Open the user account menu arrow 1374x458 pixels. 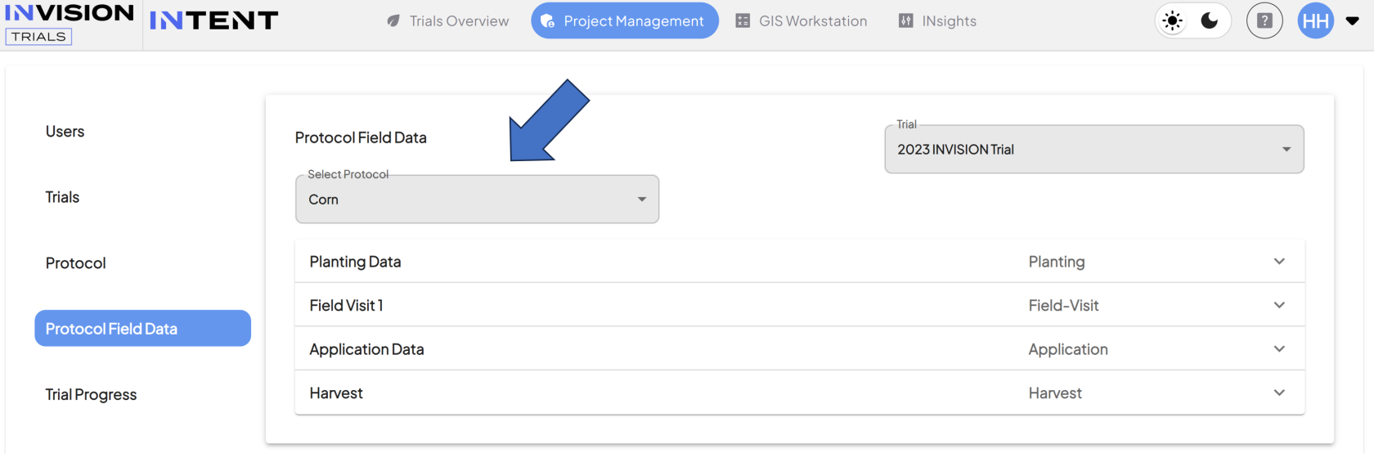pos(1353,21)
